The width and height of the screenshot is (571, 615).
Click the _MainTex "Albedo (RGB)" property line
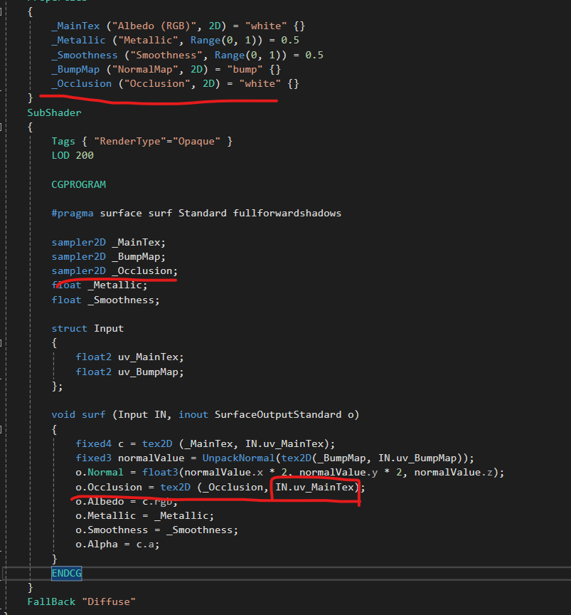tap(178, 26)
